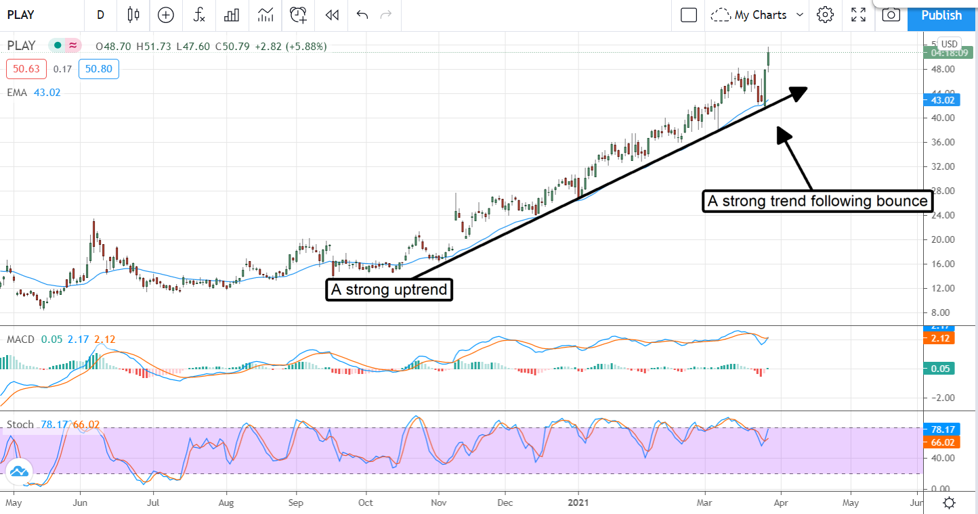Click the Publish button

click(941, 15)
